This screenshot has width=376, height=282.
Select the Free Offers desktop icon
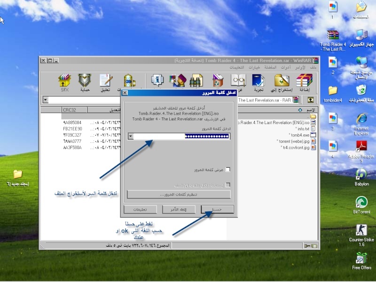point(361,261)
